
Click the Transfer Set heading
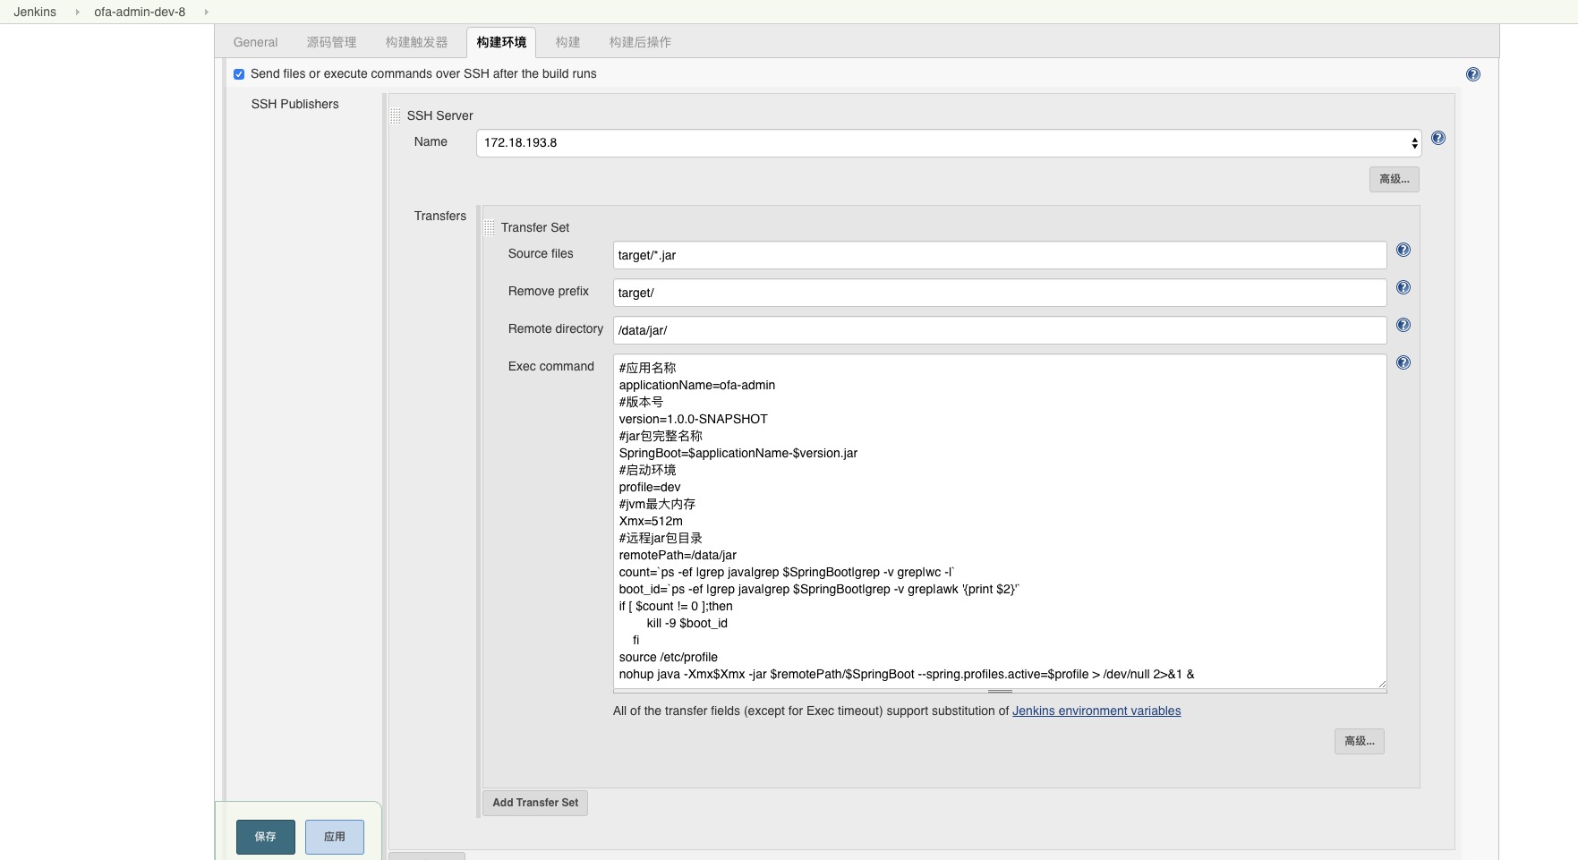pyautogui.click(x=535, y=227)
